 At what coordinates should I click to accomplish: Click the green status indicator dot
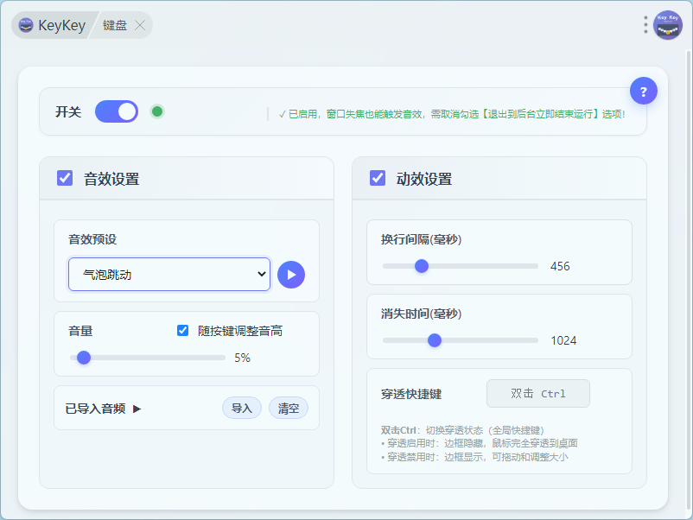pyautogui.click(x=157, y=111)
